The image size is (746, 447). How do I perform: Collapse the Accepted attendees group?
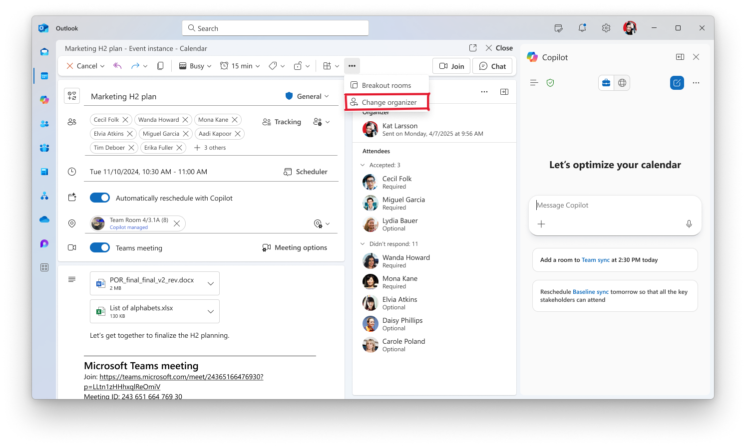pyautogui.click(x=363, y=165)
